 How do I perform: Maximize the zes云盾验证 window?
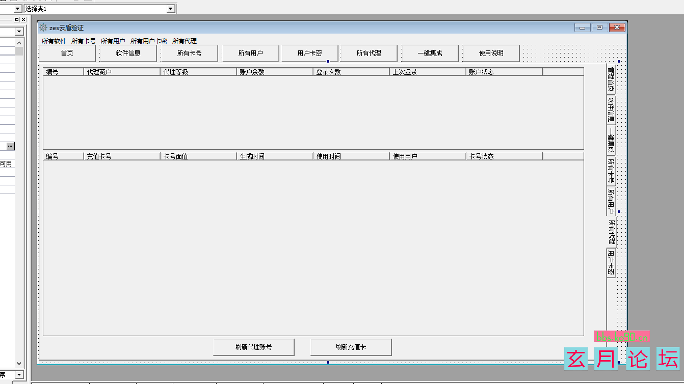[599, 28]
